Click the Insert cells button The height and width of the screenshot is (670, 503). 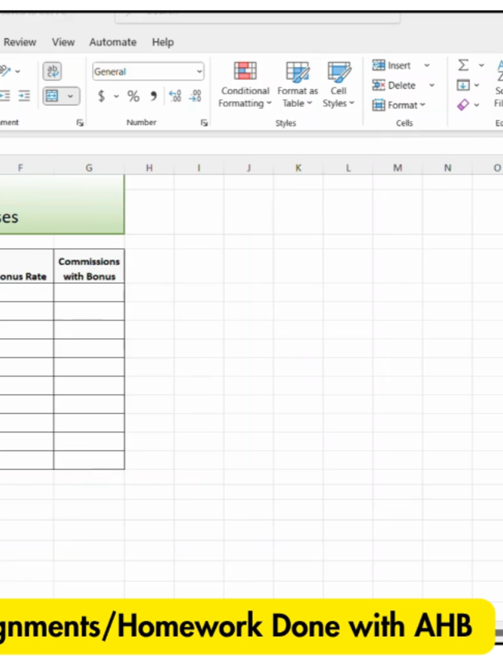pyautogui.click(x=392, y=65)
